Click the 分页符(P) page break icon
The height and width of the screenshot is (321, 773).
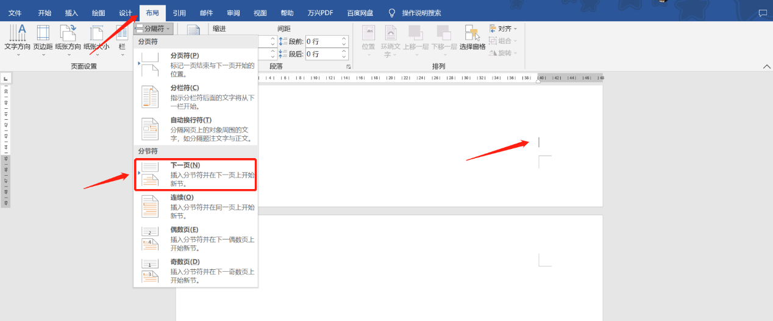pos(150,64)
